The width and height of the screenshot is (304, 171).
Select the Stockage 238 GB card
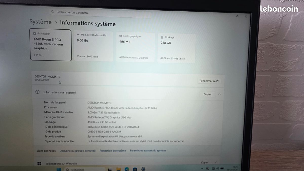(177, 48)
